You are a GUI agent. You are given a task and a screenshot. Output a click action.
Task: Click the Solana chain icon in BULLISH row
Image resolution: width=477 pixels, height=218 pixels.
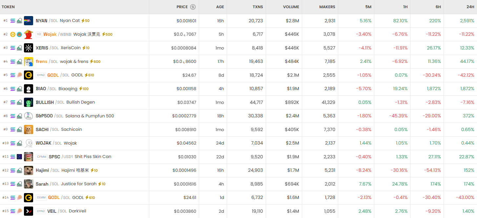click(x=13, y=102)
